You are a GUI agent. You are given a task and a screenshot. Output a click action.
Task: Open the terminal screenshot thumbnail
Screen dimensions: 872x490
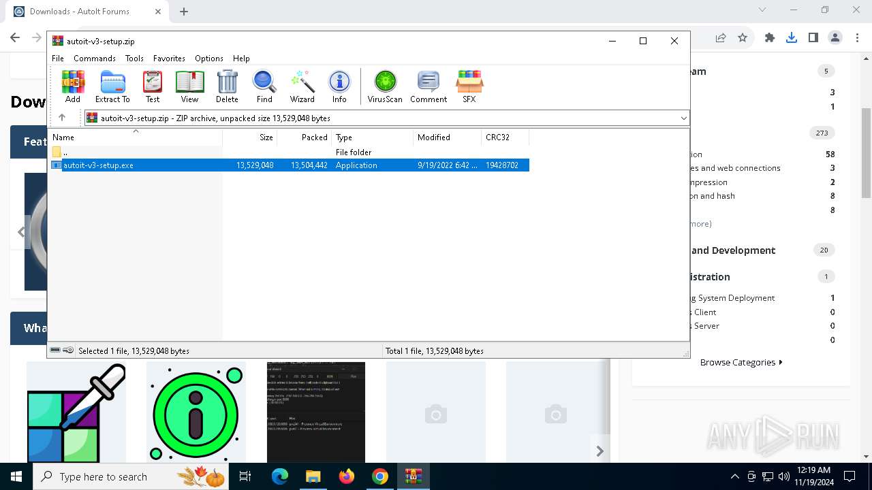click(x=316, y=412)
